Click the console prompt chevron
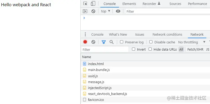Screen dimensions: 210x104 point(84,18)
